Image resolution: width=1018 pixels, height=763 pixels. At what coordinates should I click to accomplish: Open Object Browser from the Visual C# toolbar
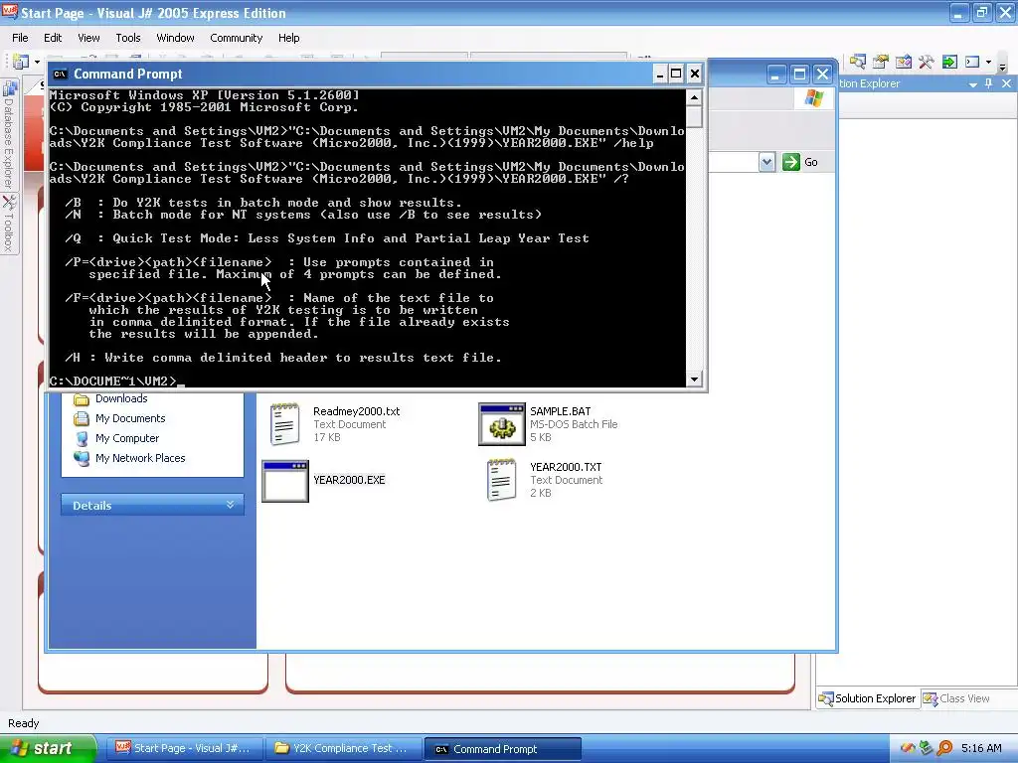tap(903, 63)
